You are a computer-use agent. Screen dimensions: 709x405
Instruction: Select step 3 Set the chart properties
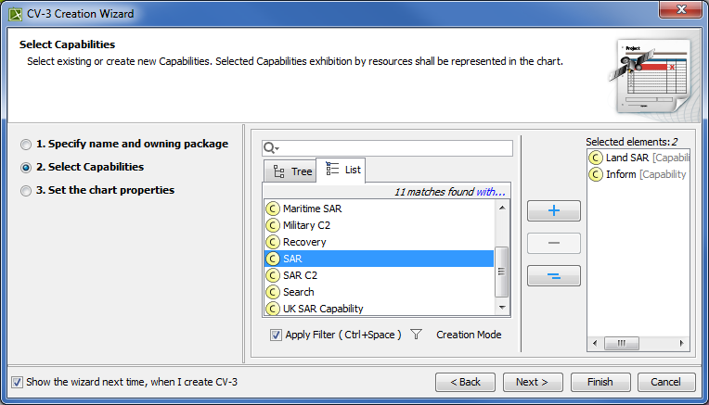(26, 191)
